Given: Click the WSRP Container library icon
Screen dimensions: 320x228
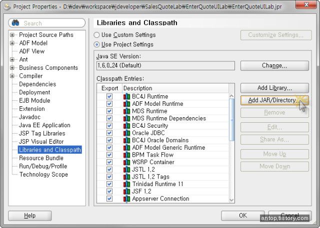Looking at the screenshot, I should pos(126,162).
